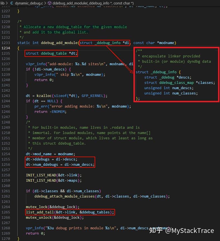Expand the chevron after 'lib' breadcrumb
Screen dimensions: 220x241
point(7,3)
